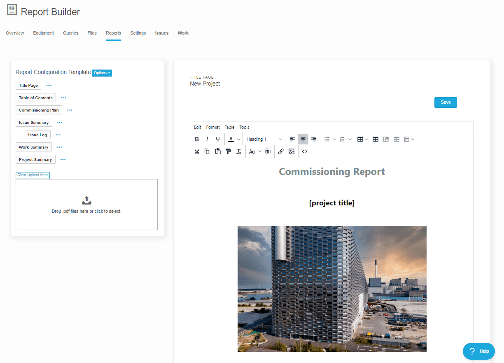Insert a bullet list
The image size is (504, 363).
pos(327,139)
